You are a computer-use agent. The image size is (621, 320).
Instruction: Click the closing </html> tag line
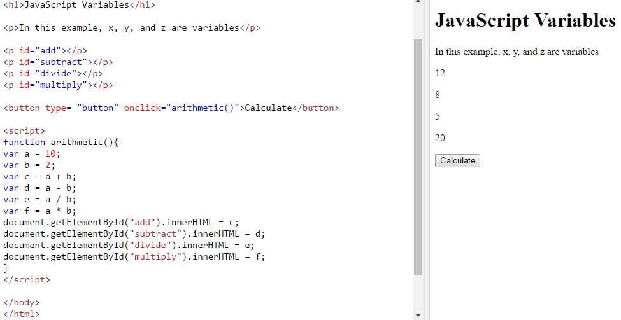(x=22, y=314)
